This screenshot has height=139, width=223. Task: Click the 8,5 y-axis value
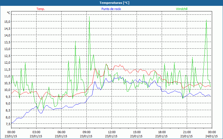tap(8, 110)
